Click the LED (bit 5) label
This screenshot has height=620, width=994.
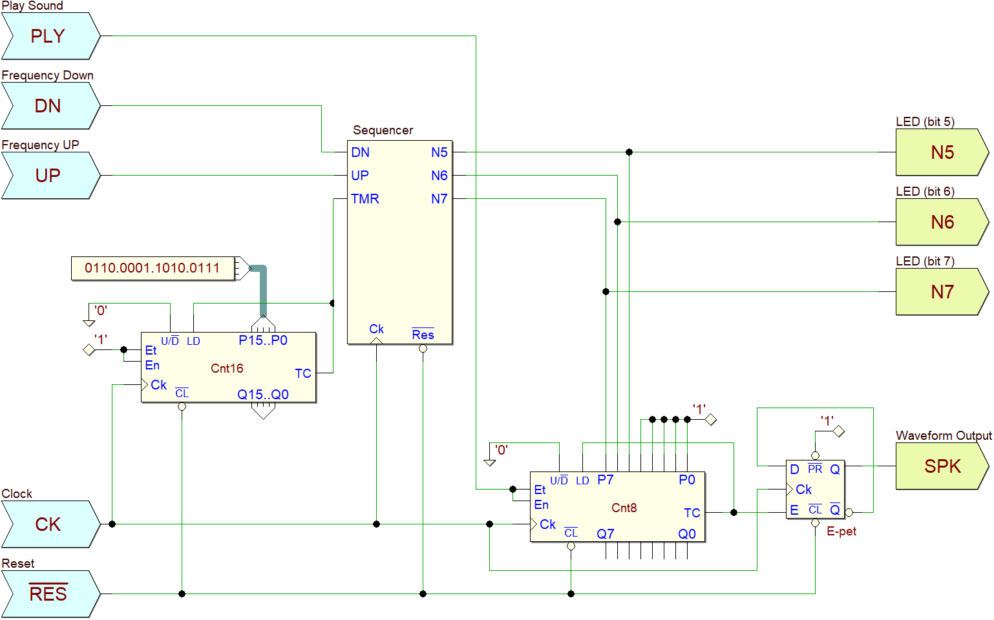[x=925, y=122]
